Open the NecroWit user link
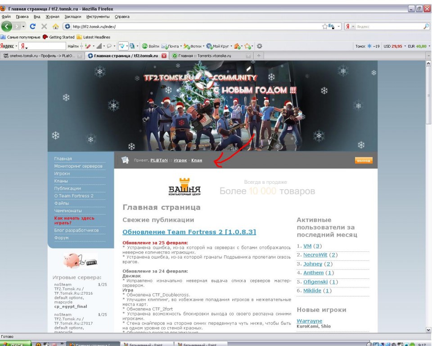Image resolution: width=432 pixels, height=346 pixels. click(315, 255)
